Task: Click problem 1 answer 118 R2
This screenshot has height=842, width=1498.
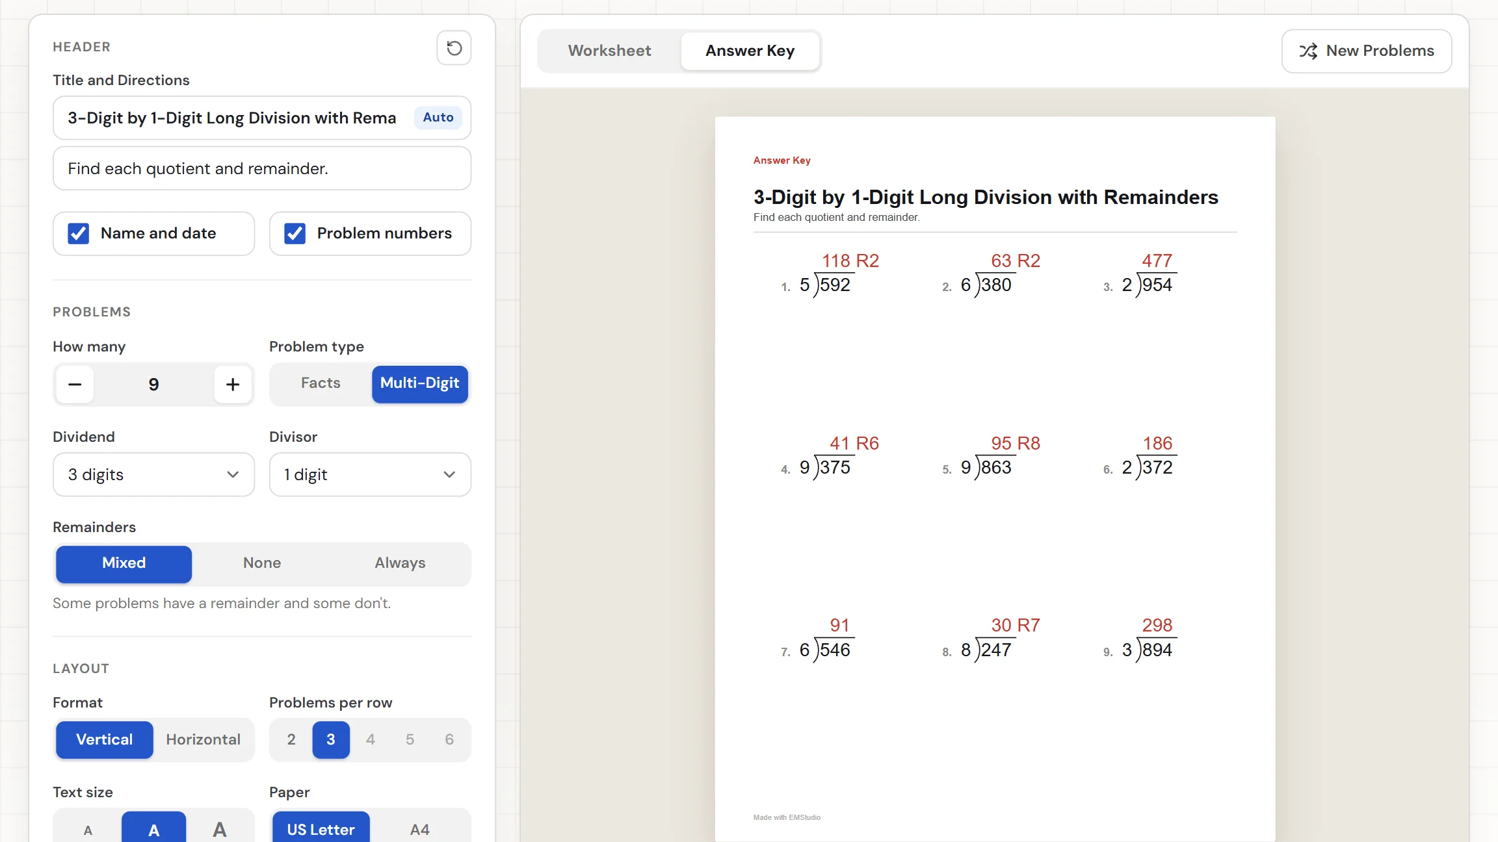Action: tap(850, 261)
